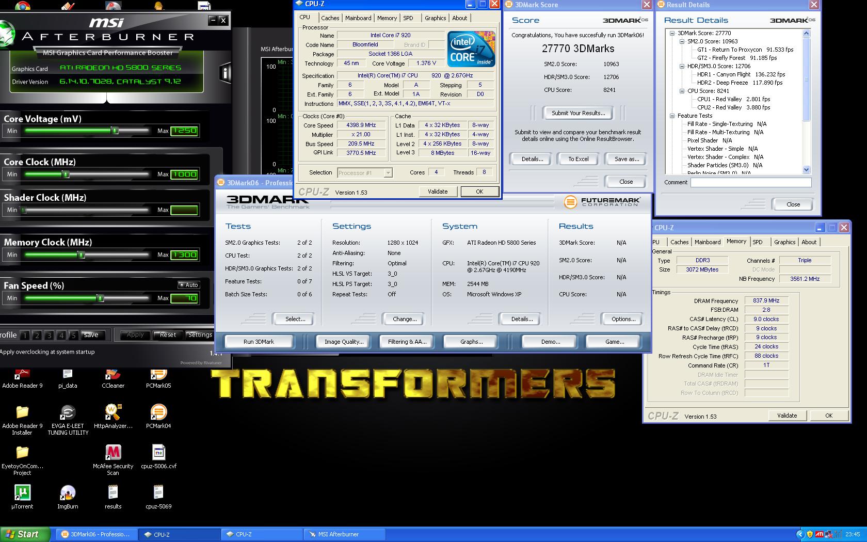This screenshot has height=542, width=867.
Task: Collapse the HDR/SM3.0 Score: 12706 node
Action: pyautogui.click(x=682, y=66)
